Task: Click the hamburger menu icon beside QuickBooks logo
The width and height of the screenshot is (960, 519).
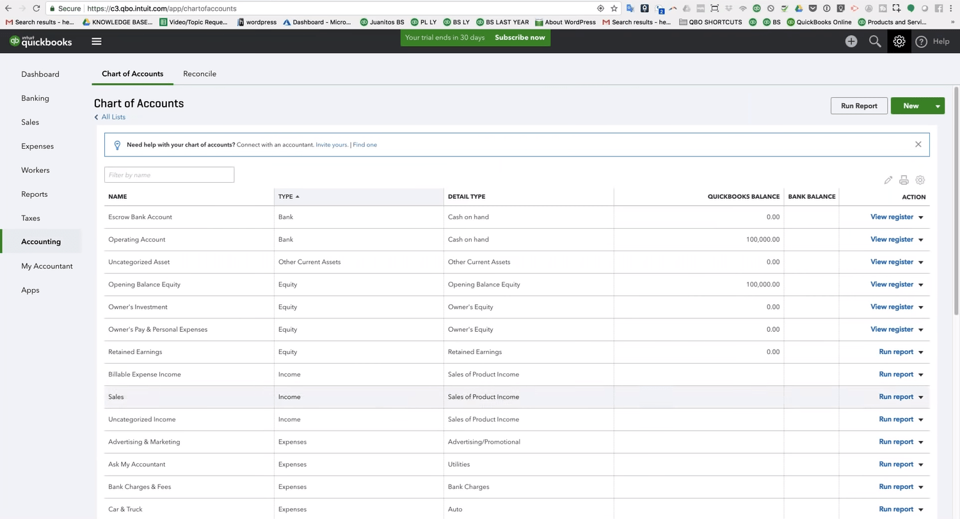Action: pos(96,42)
